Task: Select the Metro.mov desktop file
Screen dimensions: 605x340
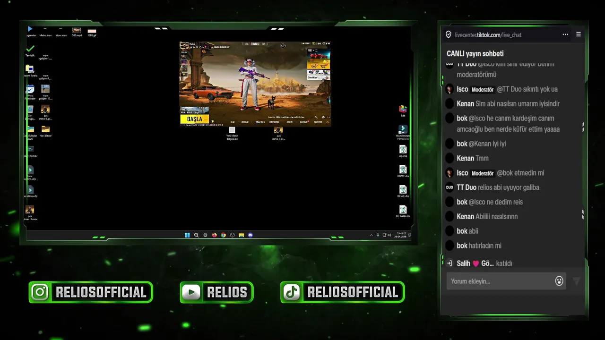Action: 45,32
